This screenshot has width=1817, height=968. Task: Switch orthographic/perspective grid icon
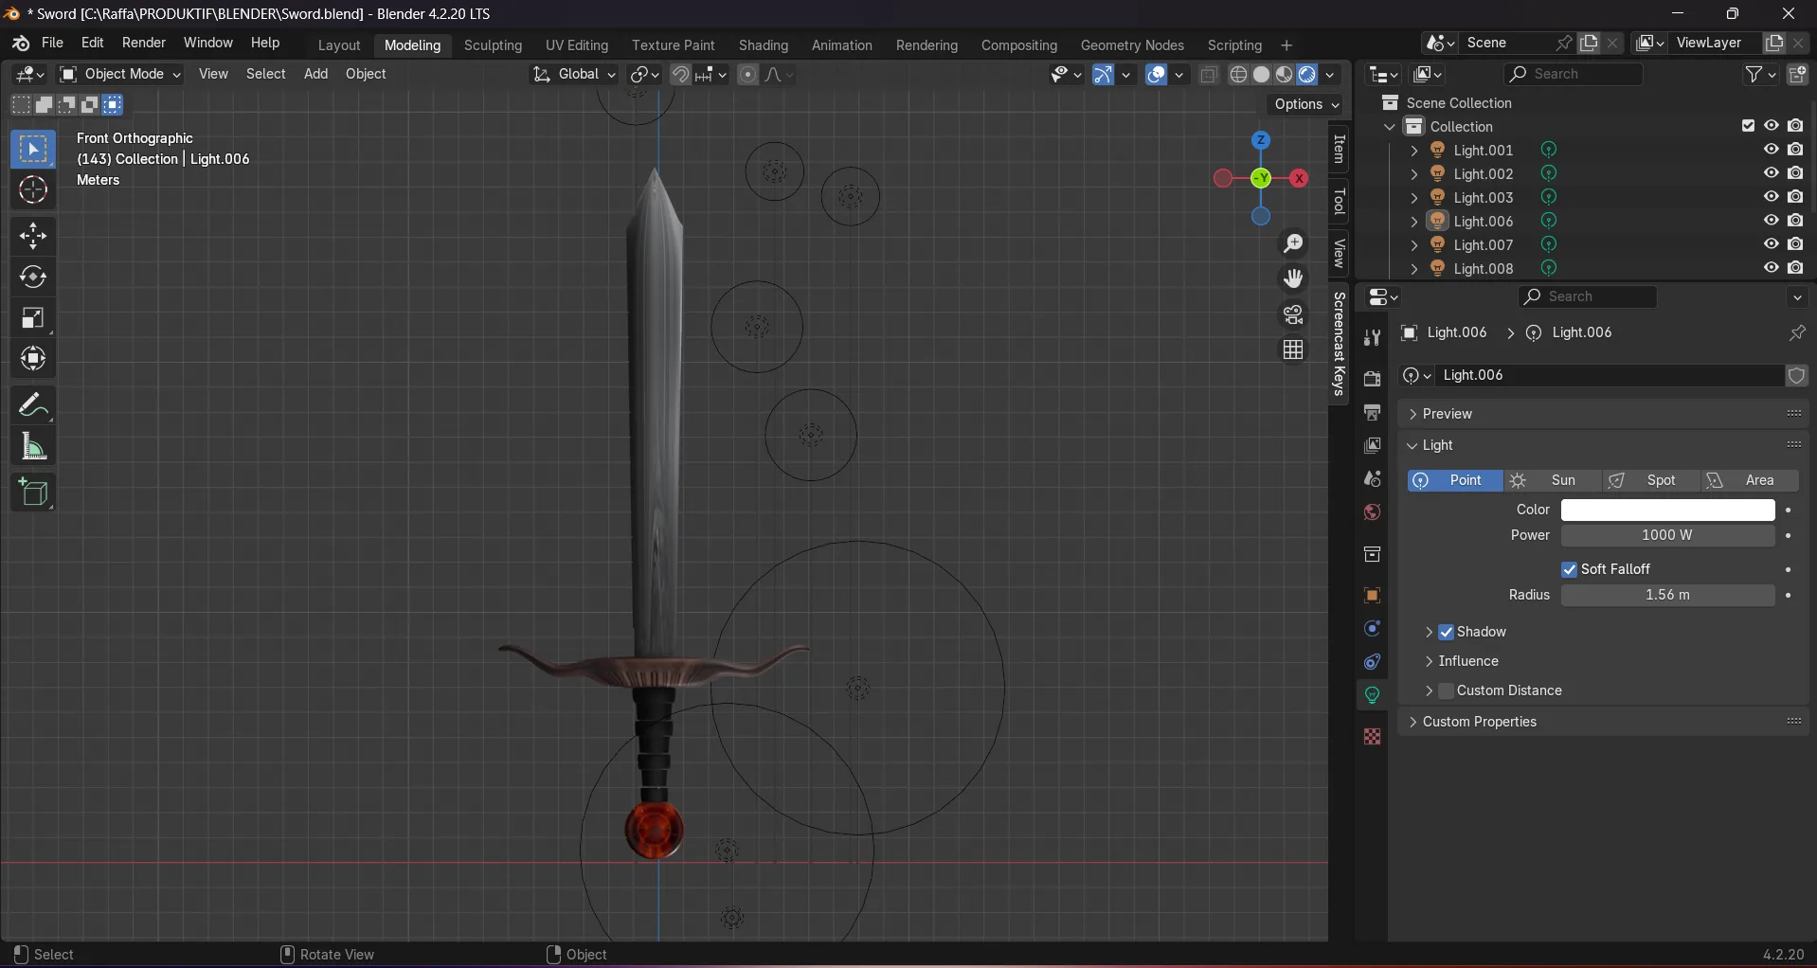coord(1293,349)
